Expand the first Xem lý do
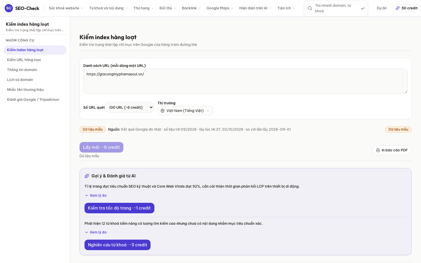Viewport: 421px width, 263px height. (96, 195)
